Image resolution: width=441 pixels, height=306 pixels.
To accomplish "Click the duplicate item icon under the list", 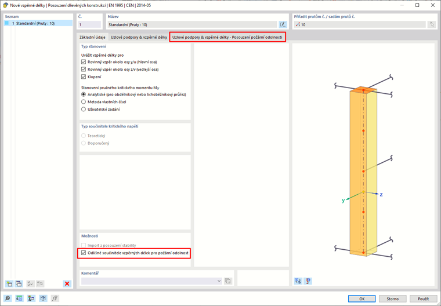I will 19,283.
